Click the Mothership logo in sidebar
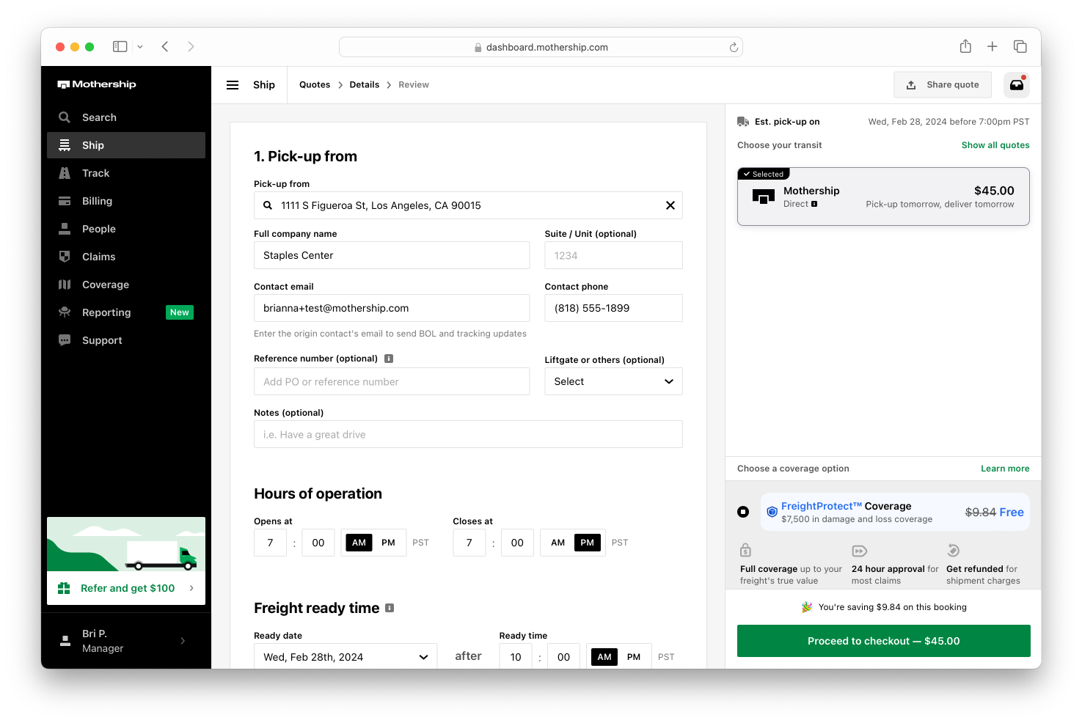1082x723 pixels. (97, 84)
